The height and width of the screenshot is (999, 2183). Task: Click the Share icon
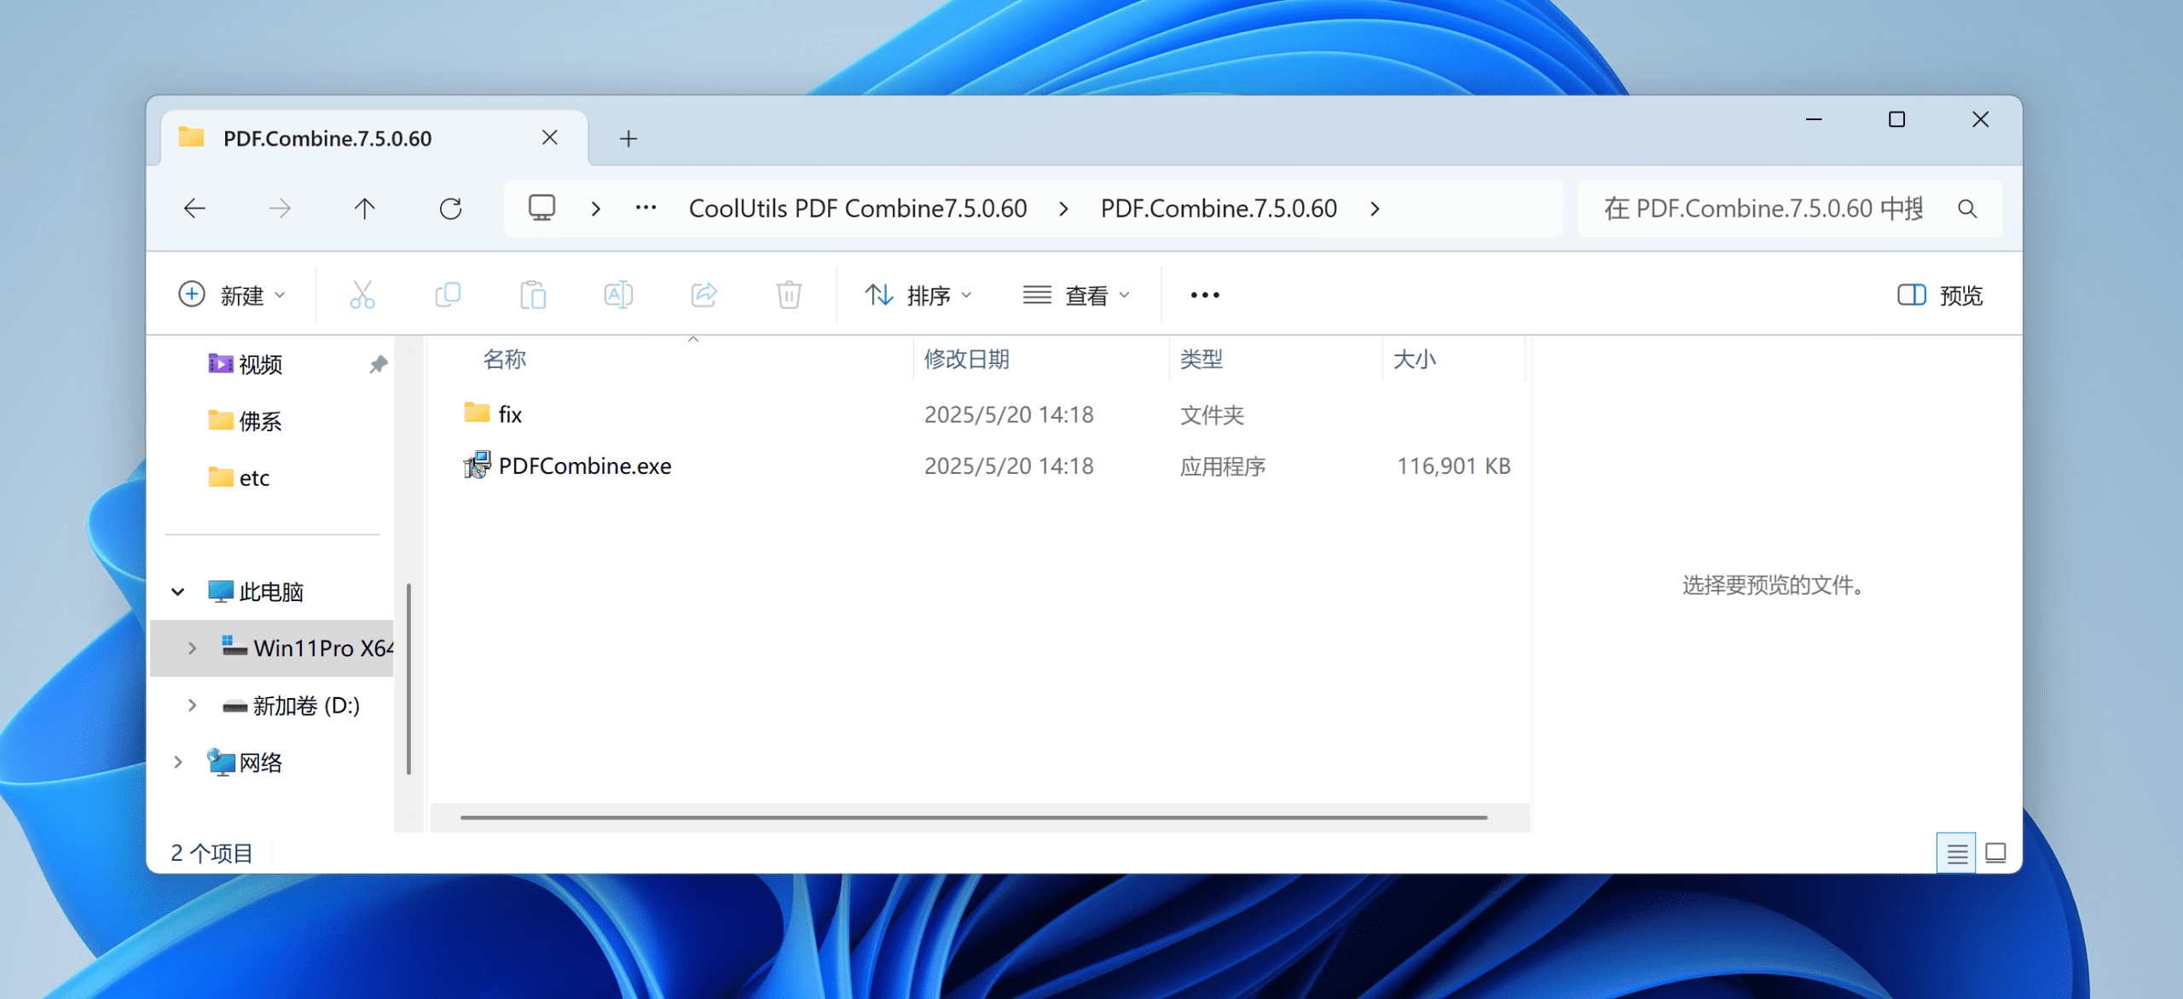click(704, 295)
